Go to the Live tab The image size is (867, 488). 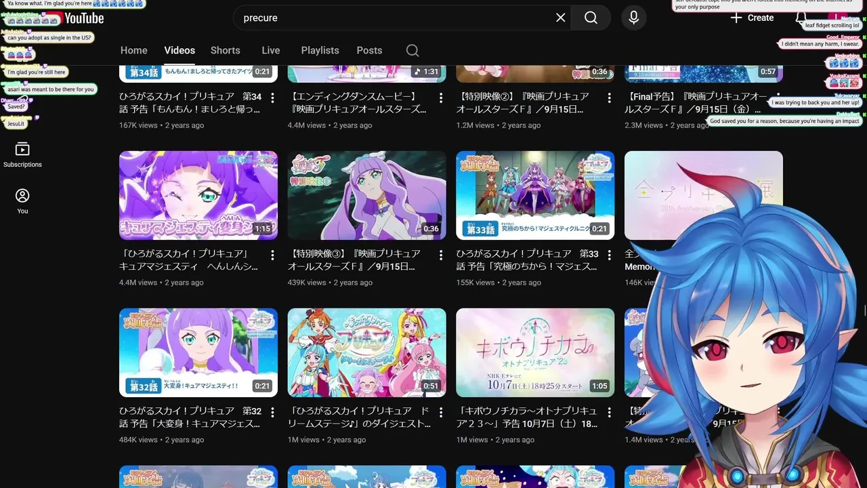coord(271,50)
